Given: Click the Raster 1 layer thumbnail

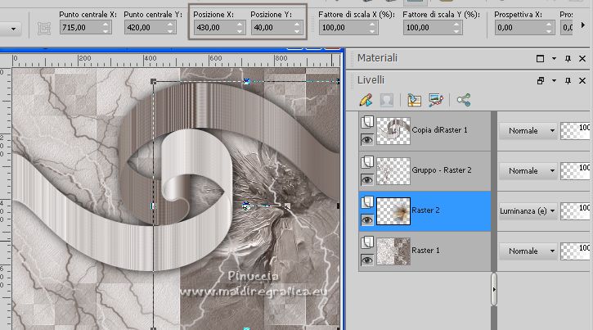Looking at the screenshot, I should point(393,251).
